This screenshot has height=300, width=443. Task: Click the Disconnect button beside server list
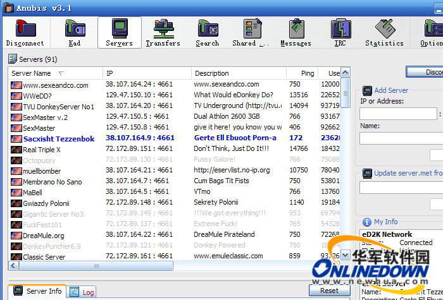[425, 72]
